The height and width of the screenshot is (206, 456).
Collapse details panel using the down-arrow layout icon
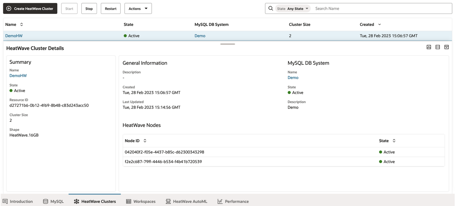[429, 47]
